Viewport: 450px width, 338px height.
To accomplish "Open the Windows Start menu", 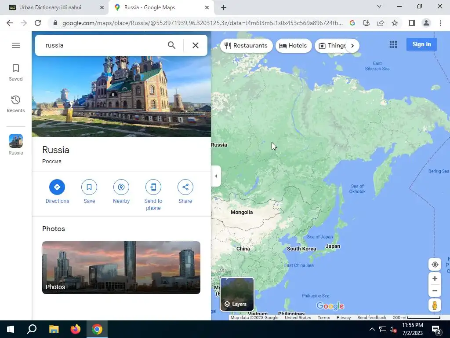I will [x=11, y=329].
